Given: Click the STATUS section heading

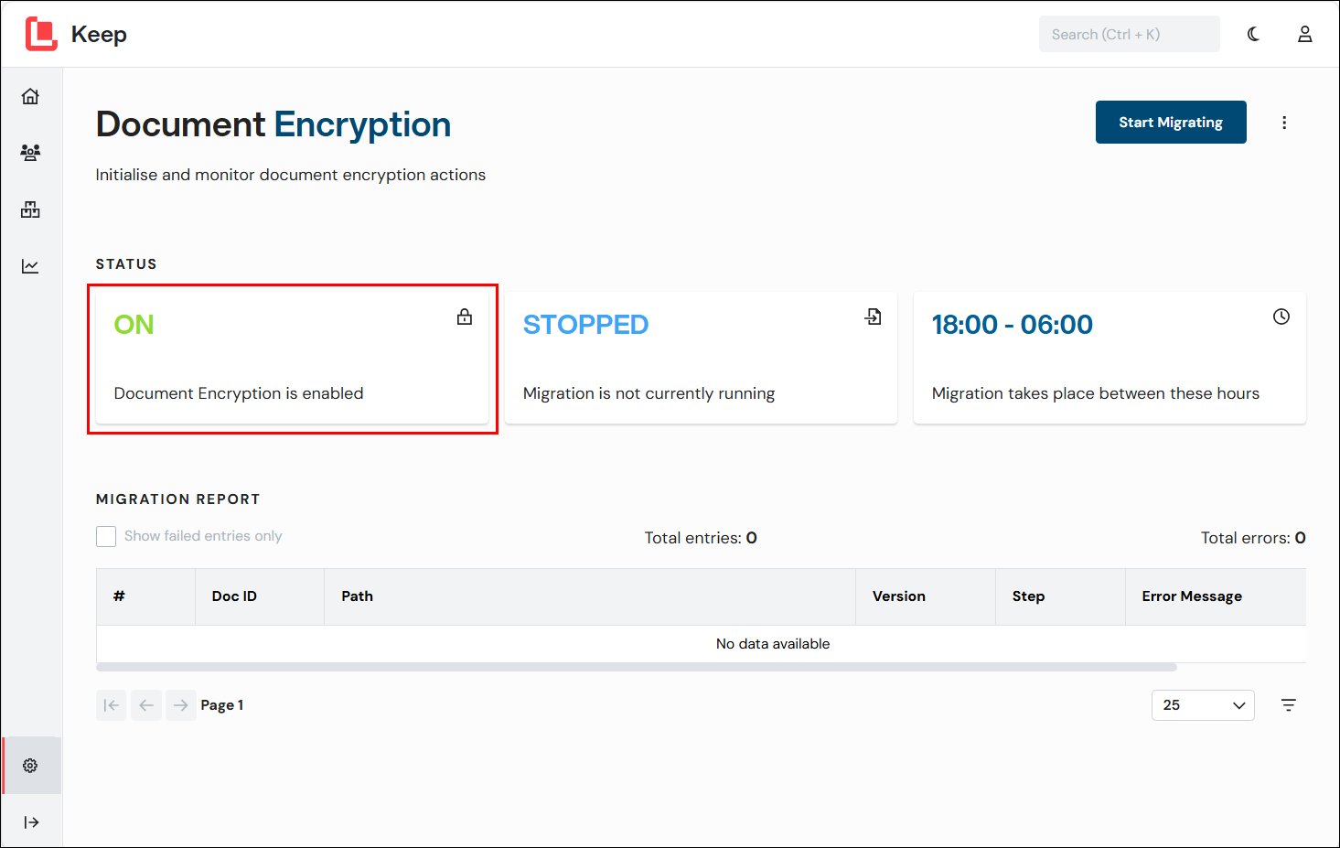Looking at the screenshot, I should click(x=126, y=264).
